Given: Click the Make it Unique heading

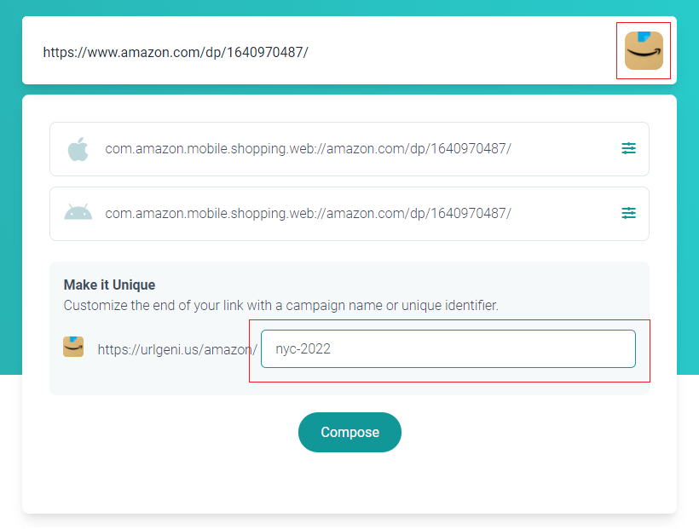Looking at the screenshot, I should 110,285.
